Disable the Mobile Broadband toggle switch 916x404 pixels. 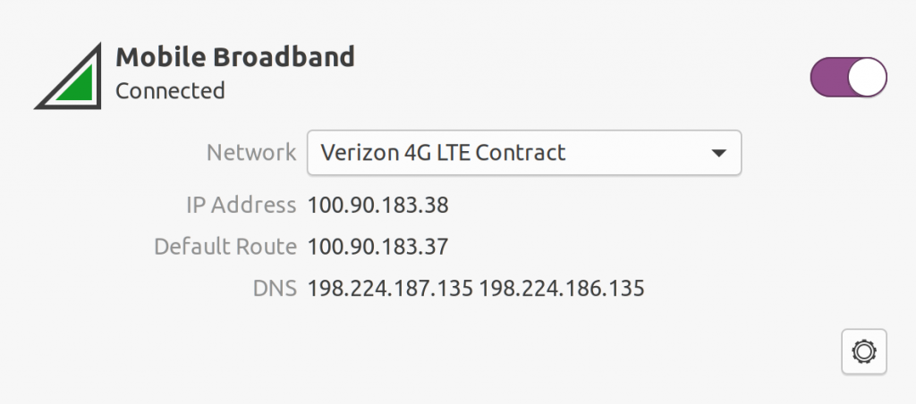click(x=848, y=78)
